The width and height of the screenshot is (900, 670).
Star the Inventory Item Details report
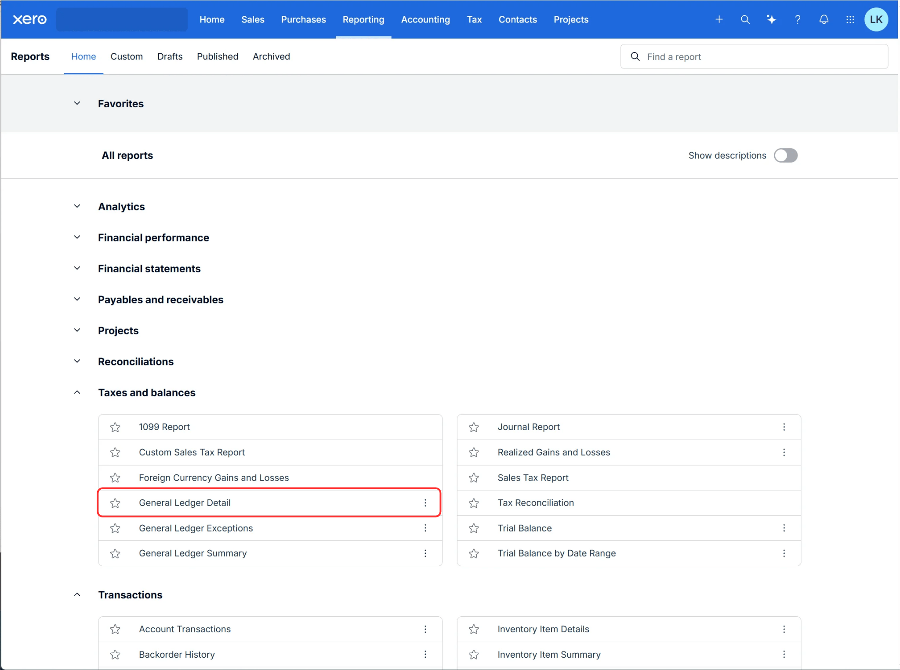coord(474,629)
